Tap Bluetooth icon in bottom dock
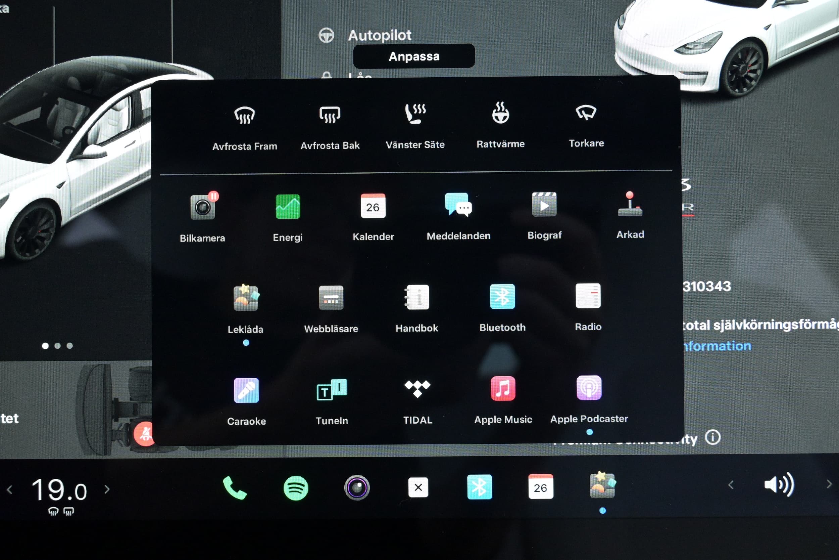This screenshot has width=839, height=560. [480, 487]
